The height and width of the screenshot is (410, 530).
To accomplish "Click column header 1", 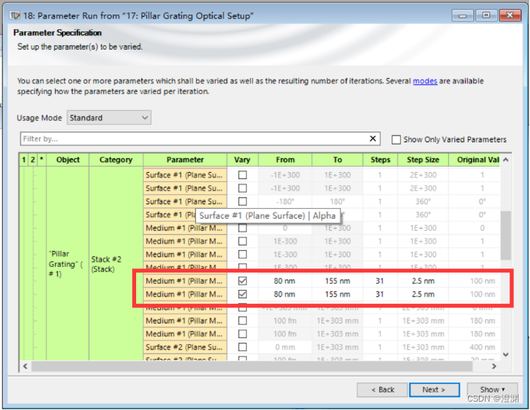I will coord(24,160).
